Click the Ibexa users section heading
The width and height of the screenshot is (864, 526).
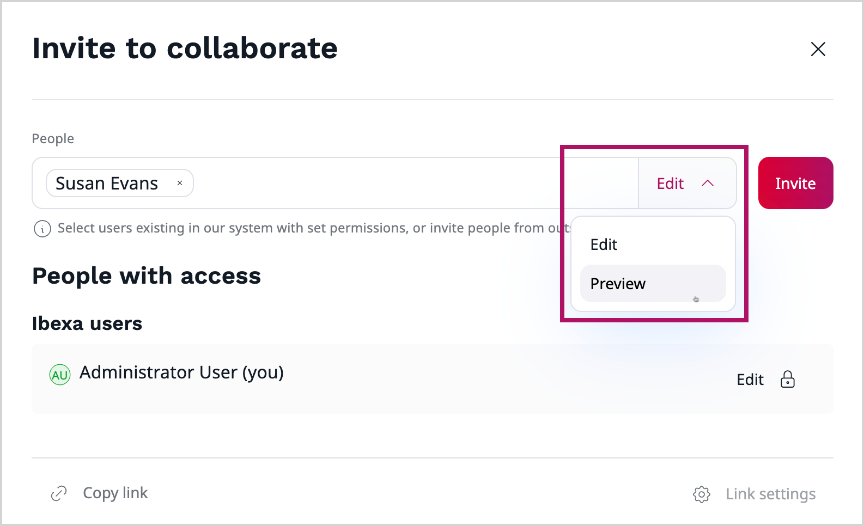(87, 323)
